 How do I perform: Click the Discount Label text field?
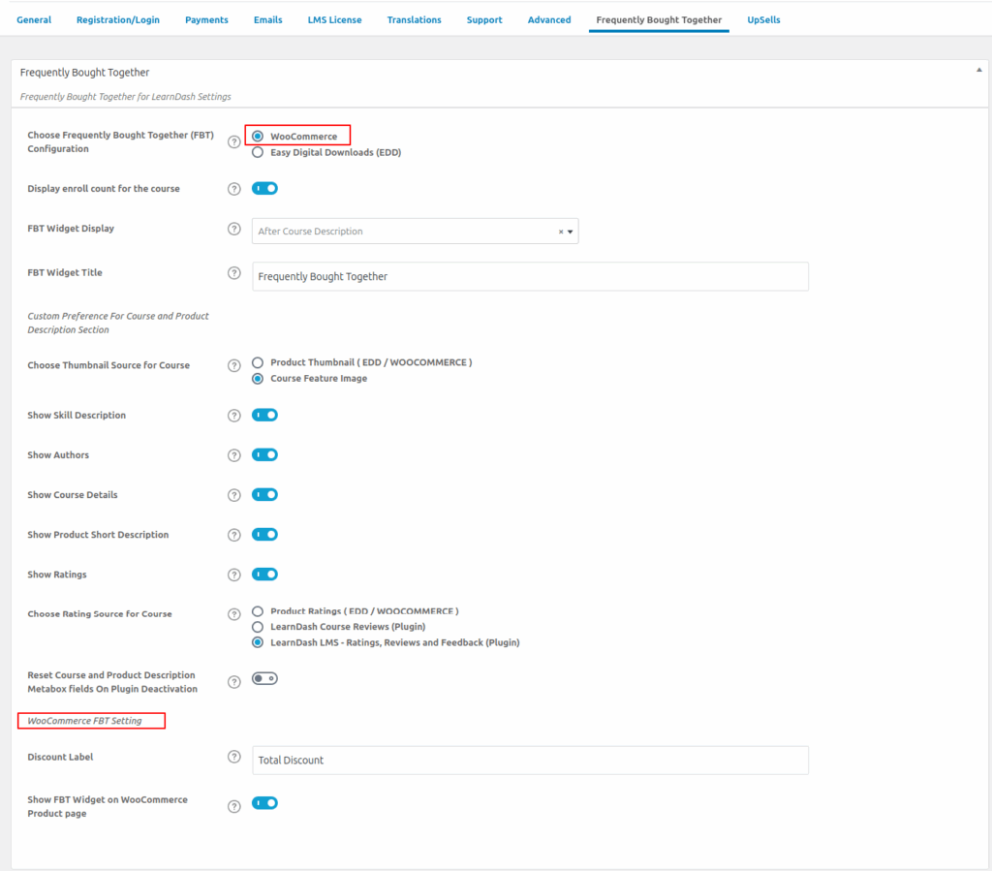click(x=530, y=761)
